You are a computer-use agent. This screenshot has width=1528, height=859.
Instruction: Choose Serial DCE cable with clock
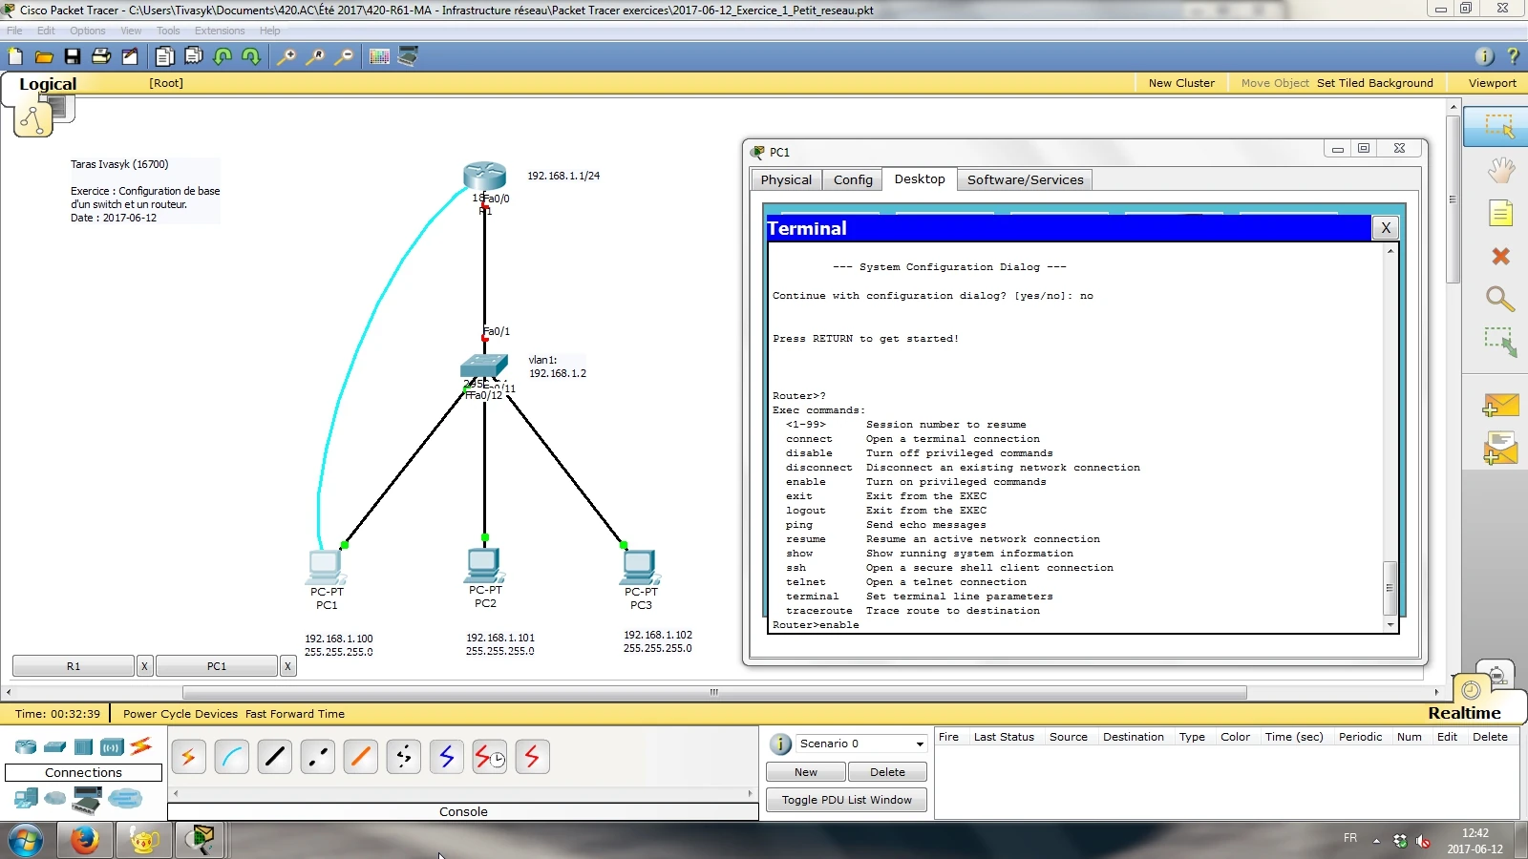pos(490,757)
